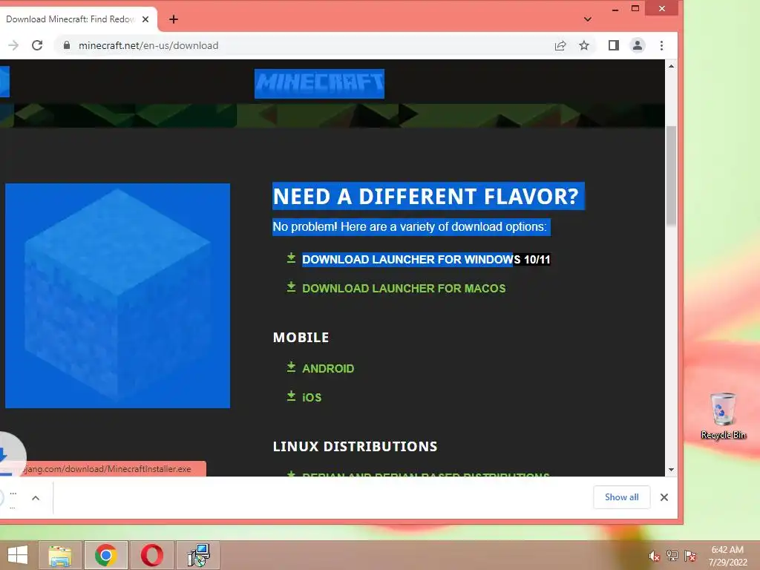Screen dimensions: 760x570
Task: Click the muted volume tray icon
Action: click(x=655, y=556)
